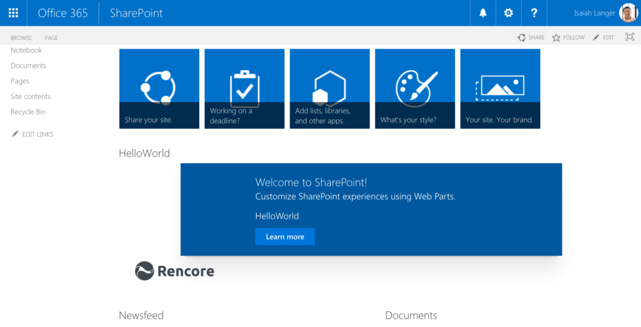Screen dimensions: 641x327
Task: Click Edit Links in the sidebar
Action: (37, 134)
